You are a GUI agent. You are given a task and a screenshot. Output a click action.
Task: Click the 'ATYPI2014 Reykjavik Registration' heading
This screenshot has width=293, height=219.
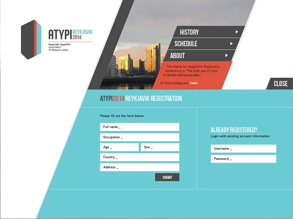pyautogui.click(x=141, y=98)
